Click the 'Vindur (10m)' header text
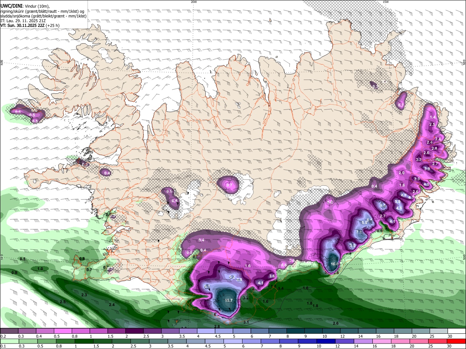 point(37,6)
